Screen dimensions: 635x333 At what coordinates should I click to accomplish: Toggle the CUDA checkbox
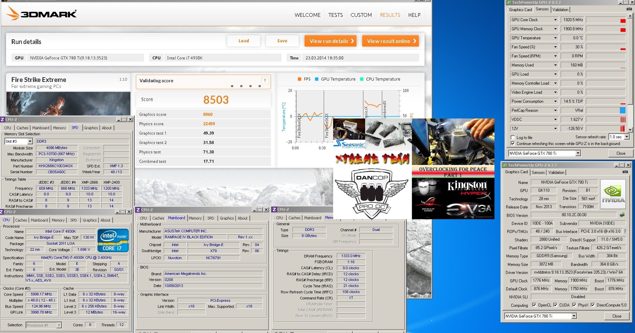[555, 305]
